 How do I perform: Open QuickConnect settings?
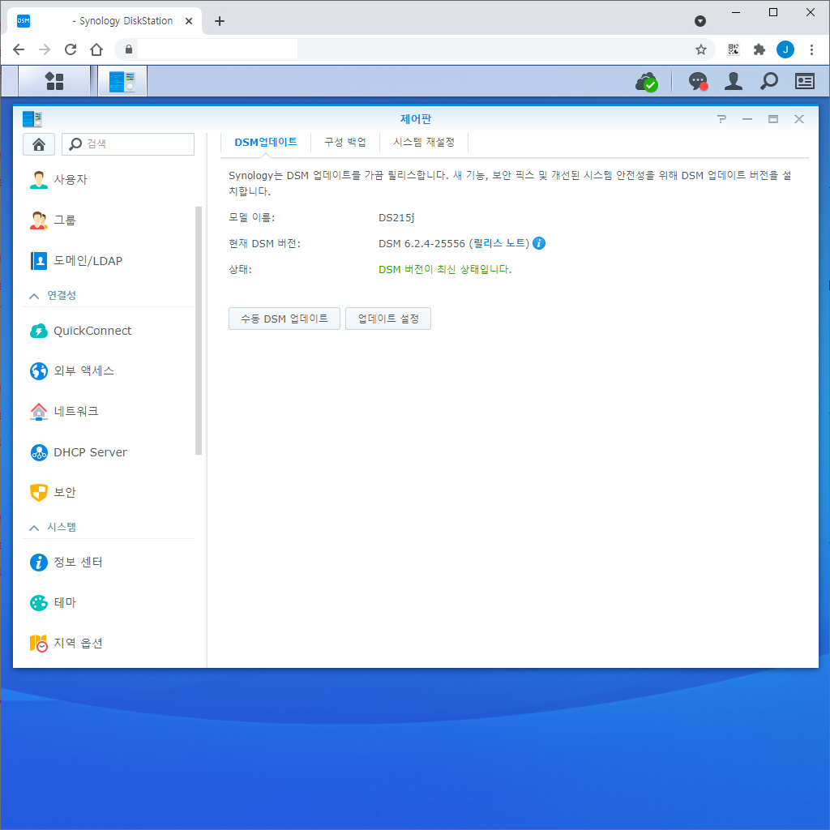tap(109, 331)
